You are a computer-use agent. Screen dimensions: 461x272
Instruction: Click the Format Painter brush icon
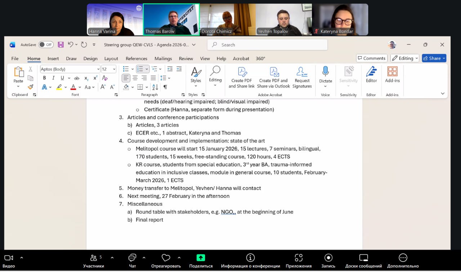[31, 87]
